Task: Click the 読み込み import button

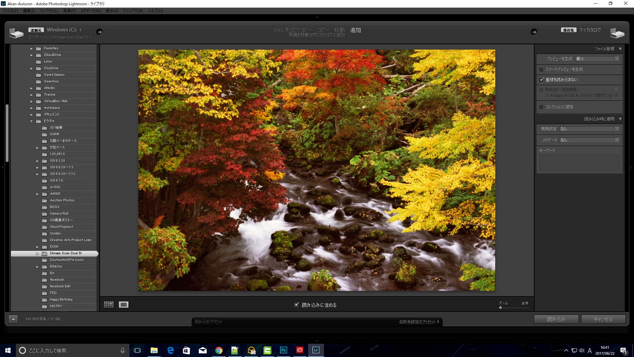Action: click(556, 319)
